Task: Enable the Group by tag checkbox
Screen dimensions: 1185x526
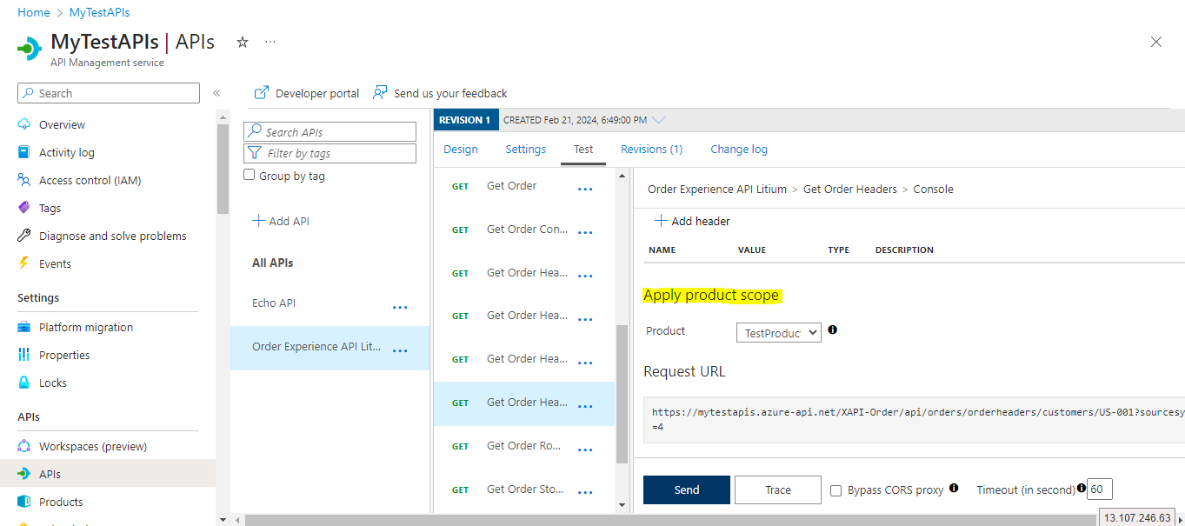Action: tap(250, 175)
